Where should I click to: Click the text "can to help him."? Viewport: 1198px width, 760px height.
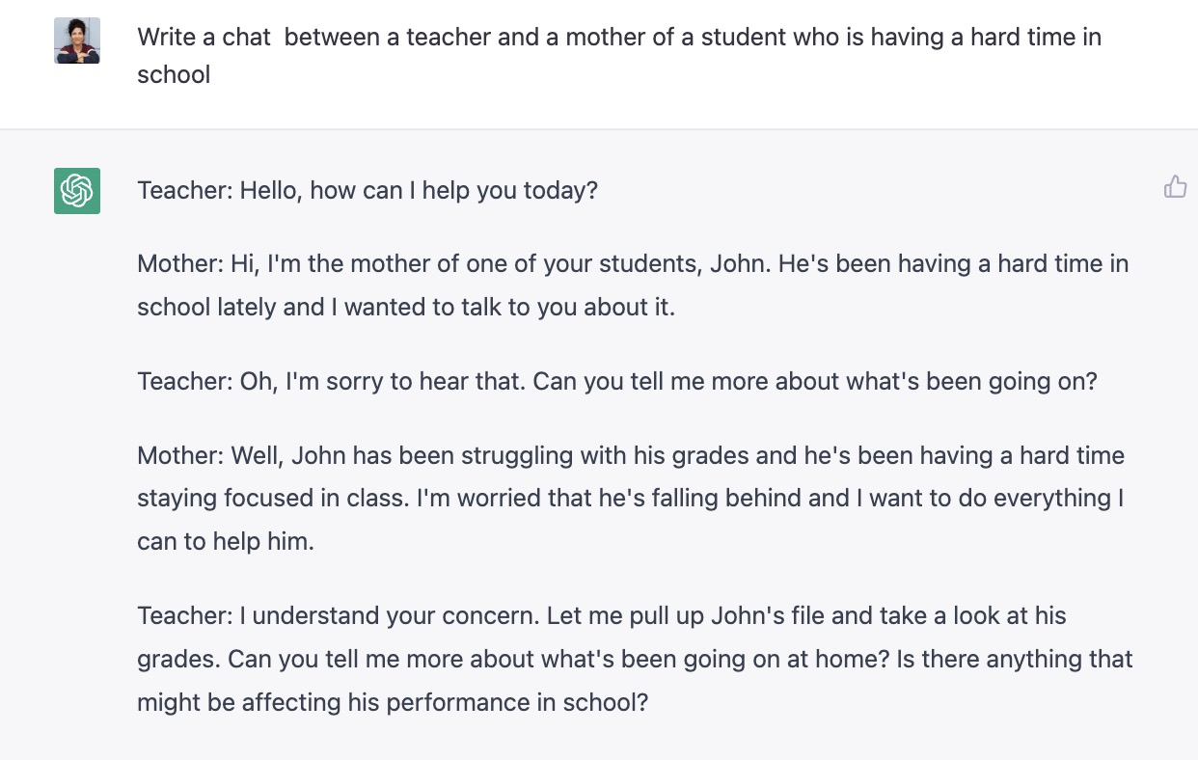tap(226, 541)
